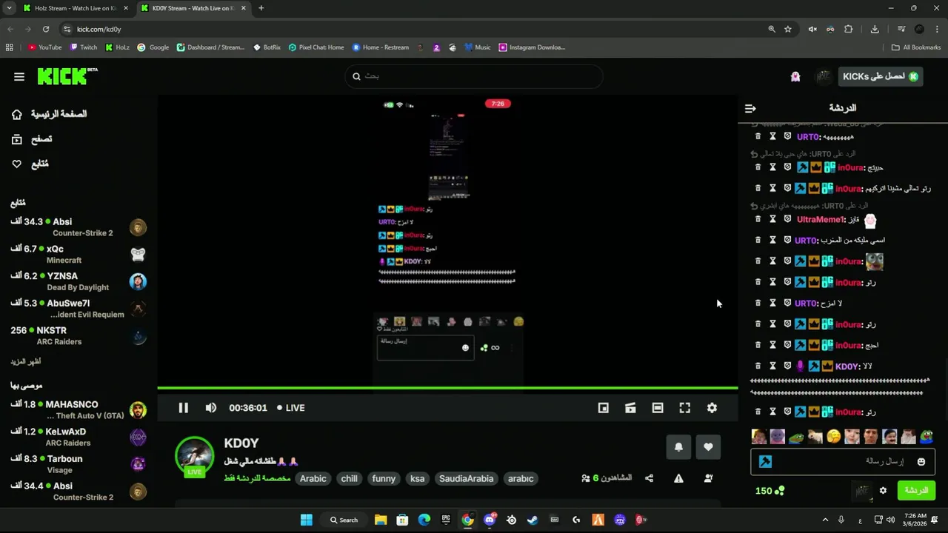
Task: Follow KD0Y with heart button
Action: click(708, 446)
